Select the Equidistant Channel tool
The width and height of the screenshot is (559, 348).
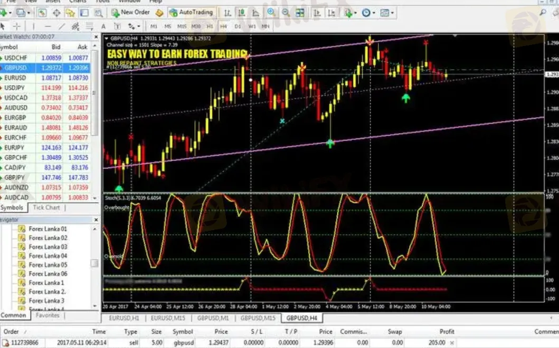coord(75,26)
